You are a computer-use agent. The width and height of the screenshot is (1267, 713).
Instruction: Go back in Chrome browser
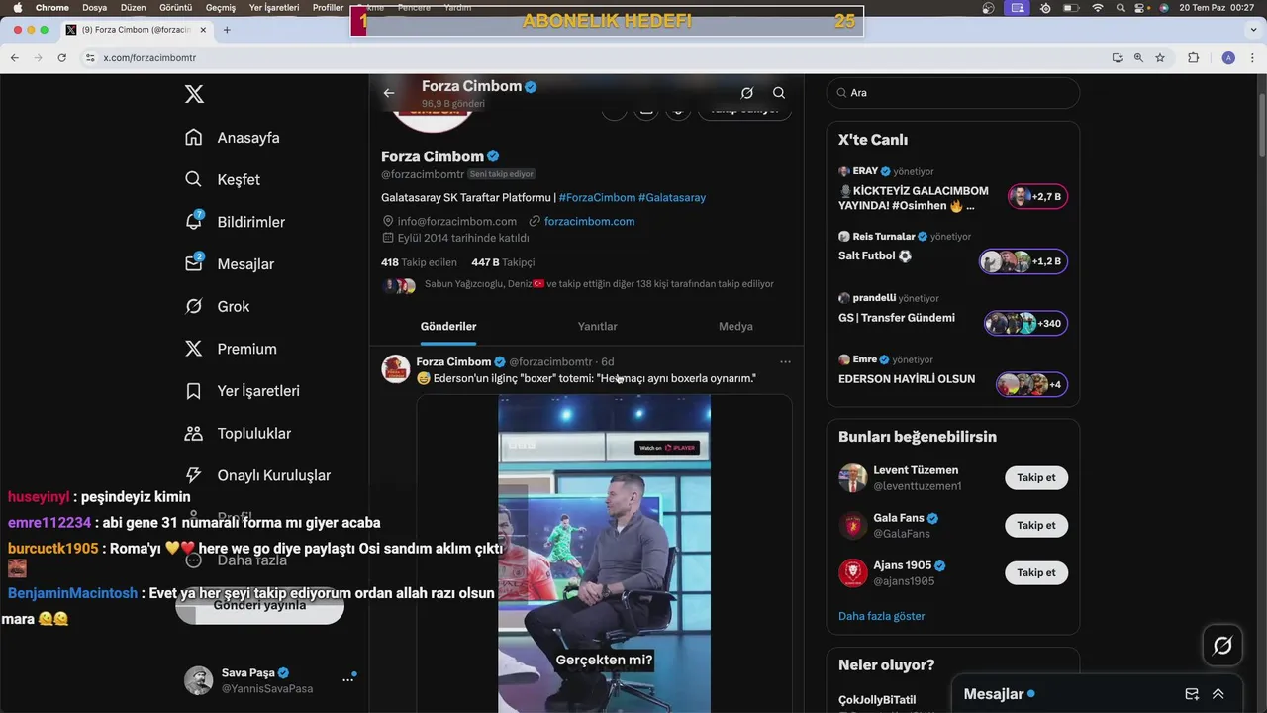pos(15,58)
